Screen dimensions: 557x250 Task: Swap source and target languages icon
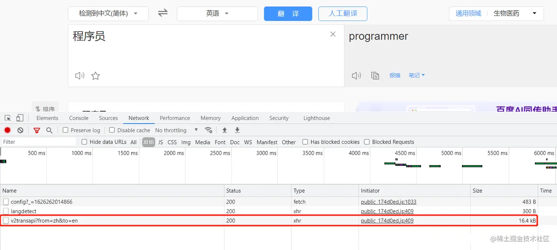pyautogui.click(x=163, y=13)
